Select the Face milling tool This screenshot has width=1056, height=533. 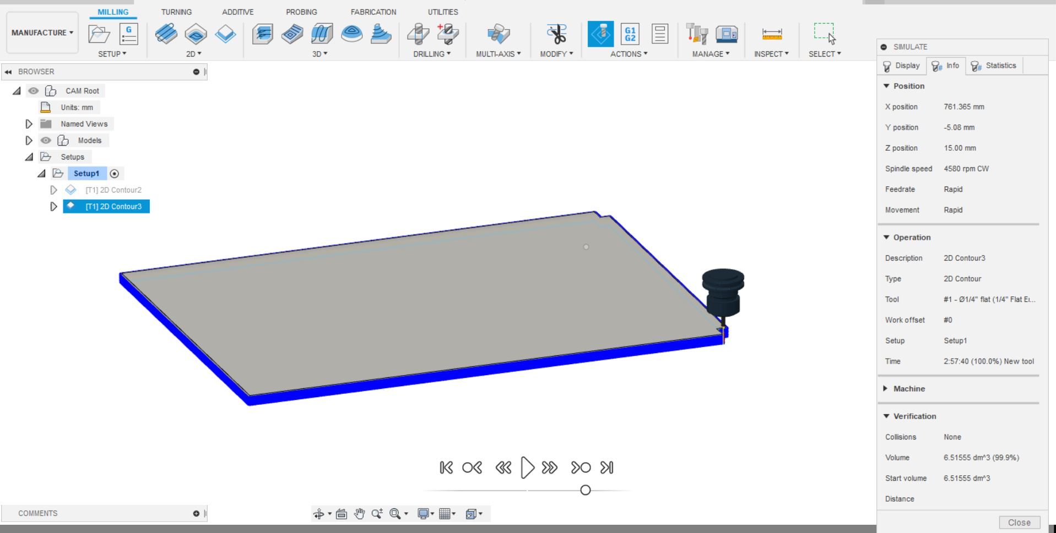[225, 34]
